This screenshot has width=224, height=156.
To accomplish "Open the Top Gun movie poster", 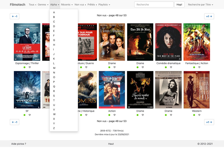I will click(112, 90).
